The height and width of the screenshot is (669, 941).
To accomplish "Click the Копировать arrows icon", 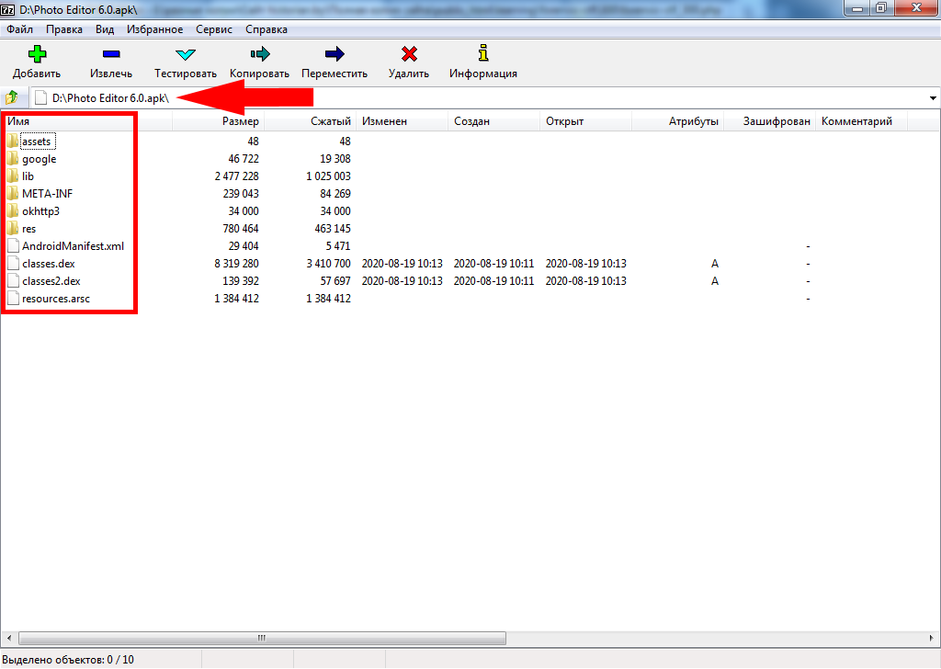I will click(x=259, y=54).
